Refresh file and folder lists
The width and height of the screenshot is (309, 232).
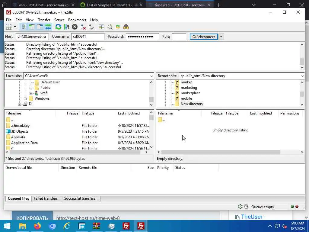pyautogui.click(x=58, y=27)
